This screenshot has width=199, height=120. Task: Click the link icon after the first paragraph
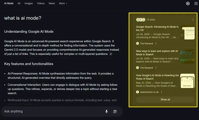point(111,54)
